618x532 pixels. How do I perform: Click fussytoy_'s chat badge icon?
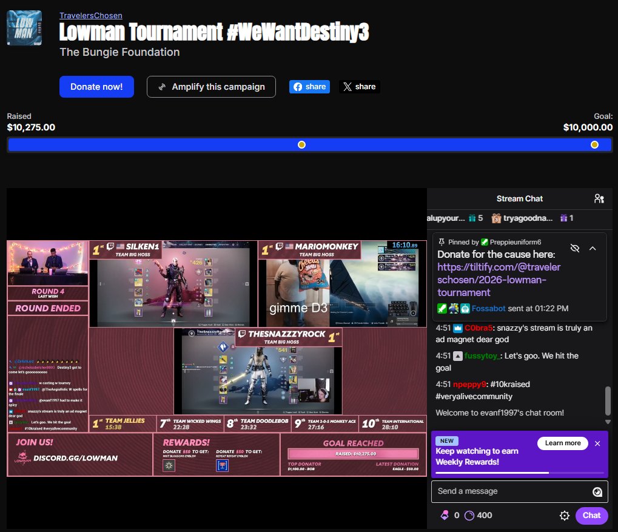pyautogui.click(x=458, y=356)
